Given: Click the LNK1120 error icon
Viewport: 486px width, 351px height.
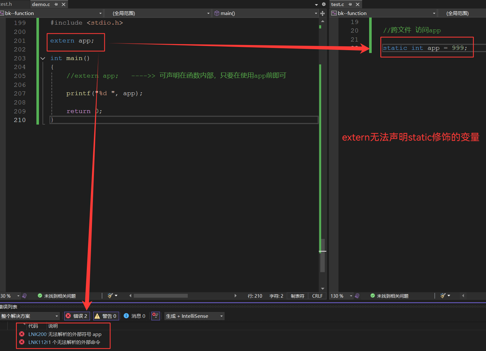Looking at the screenshot, I should point(22,342).
